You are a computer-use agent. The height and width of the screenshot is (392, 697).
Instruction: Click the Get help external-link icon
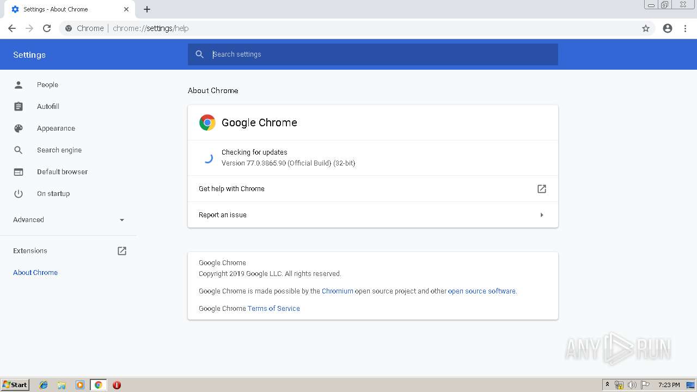tap(542, 189)
